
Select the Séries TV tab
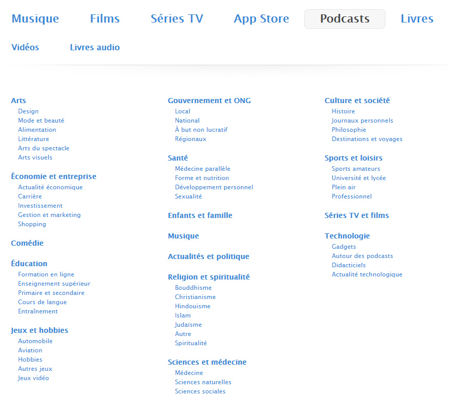click(x=177, y=19)
